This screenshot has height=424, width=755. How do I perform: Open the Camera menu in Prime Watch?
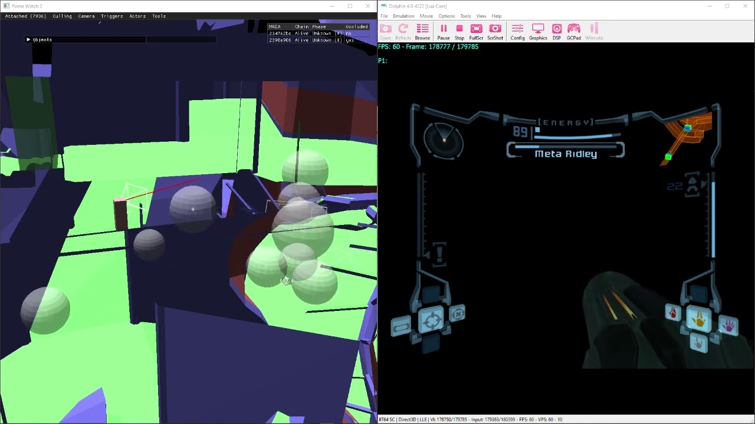point(86,16)
